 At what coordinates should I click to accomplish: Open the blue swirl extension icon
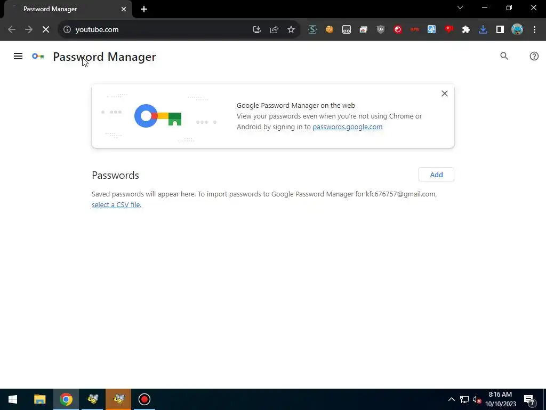tap(432, 30)
